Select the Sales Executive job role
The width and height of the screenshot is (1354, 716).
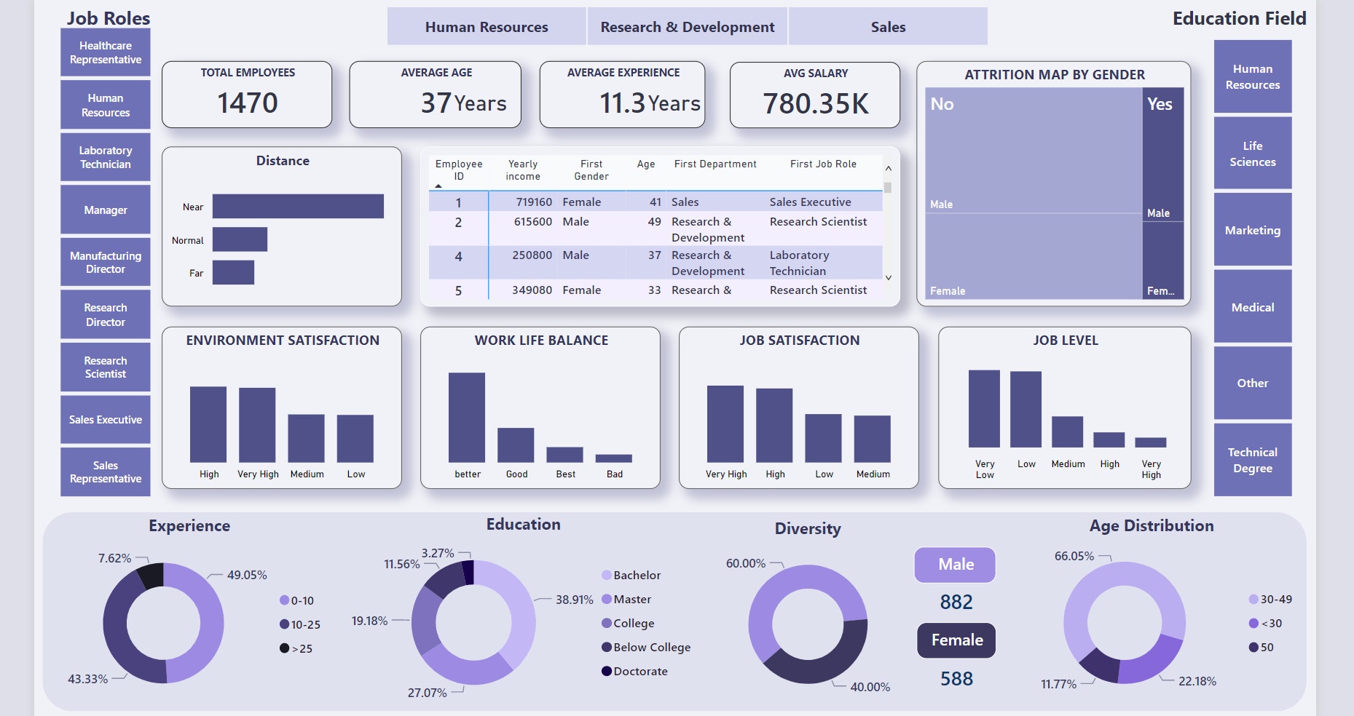click(105, 419)
